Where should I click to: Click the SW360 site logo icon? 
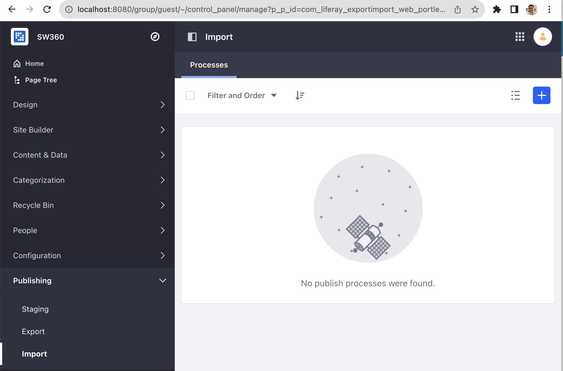[x=20, y=37]
